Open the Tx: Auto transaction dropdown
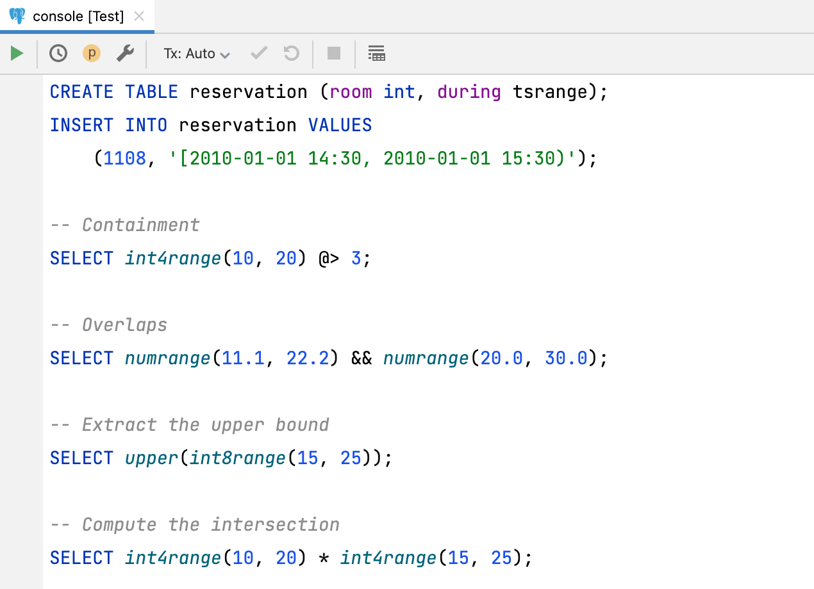The height and width of the screenshot is (589, 814). tap(196, 54)
